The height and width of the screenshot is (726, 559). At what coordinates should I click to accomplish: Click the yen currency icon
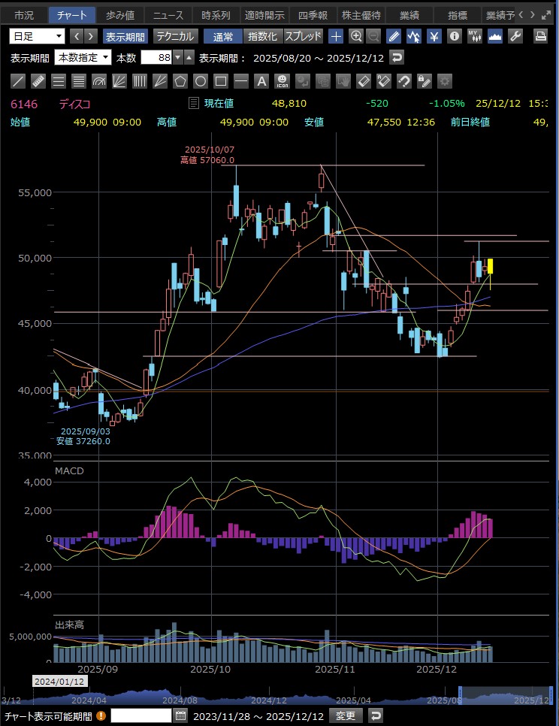434,36
